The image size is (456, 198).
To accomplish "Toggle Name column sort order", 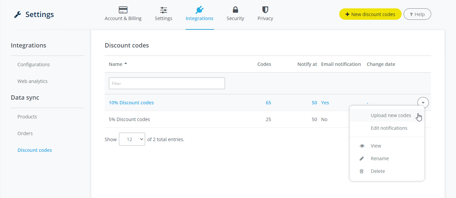I will point(117,64).
